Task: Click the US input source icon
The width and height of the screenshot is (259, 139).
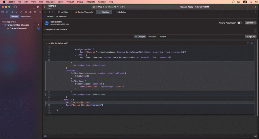Action: (x=245, y=2)
